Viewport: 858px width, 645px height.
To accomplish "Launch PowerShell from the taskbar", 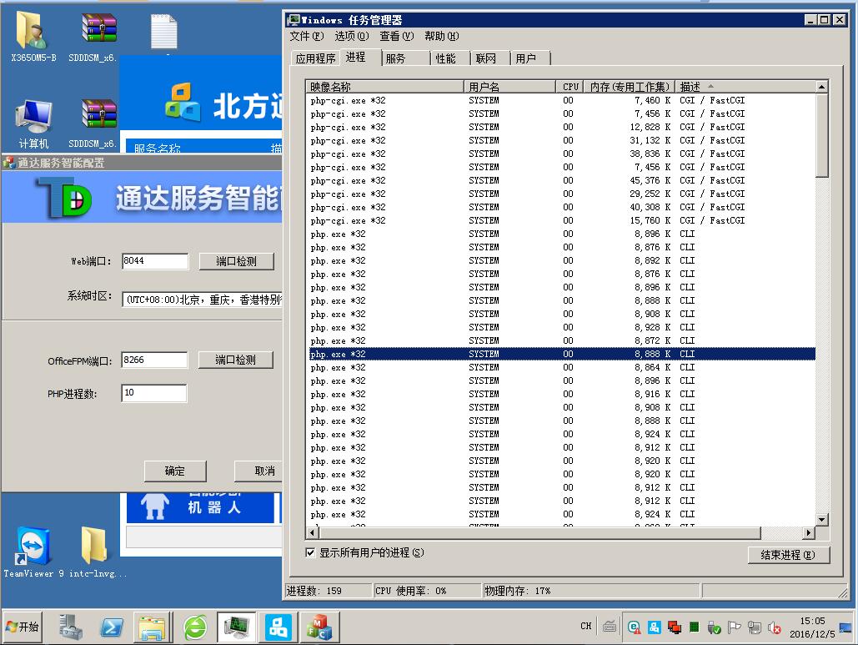I will (112, 627).
